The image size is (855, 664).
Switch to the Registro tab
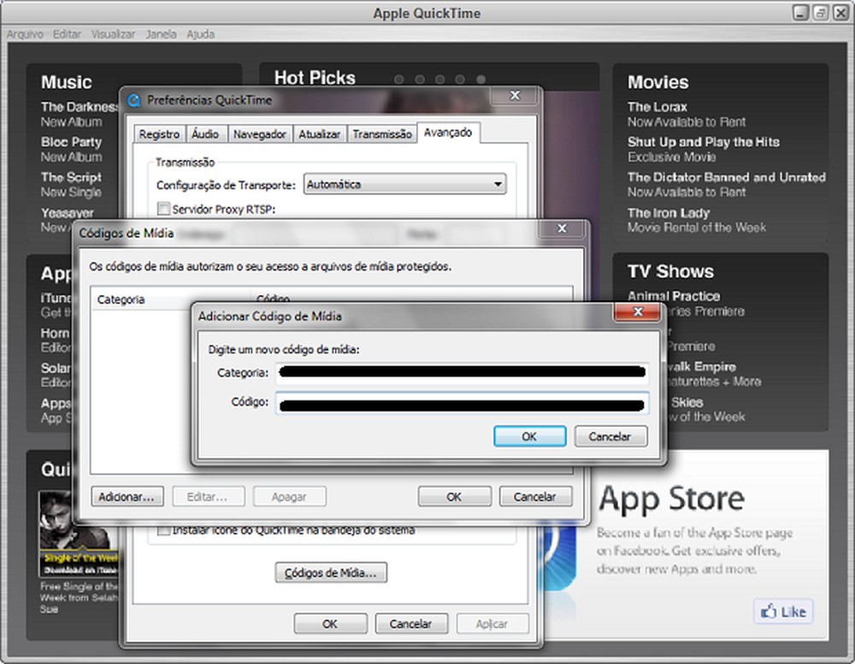click(x=158, y=133)
